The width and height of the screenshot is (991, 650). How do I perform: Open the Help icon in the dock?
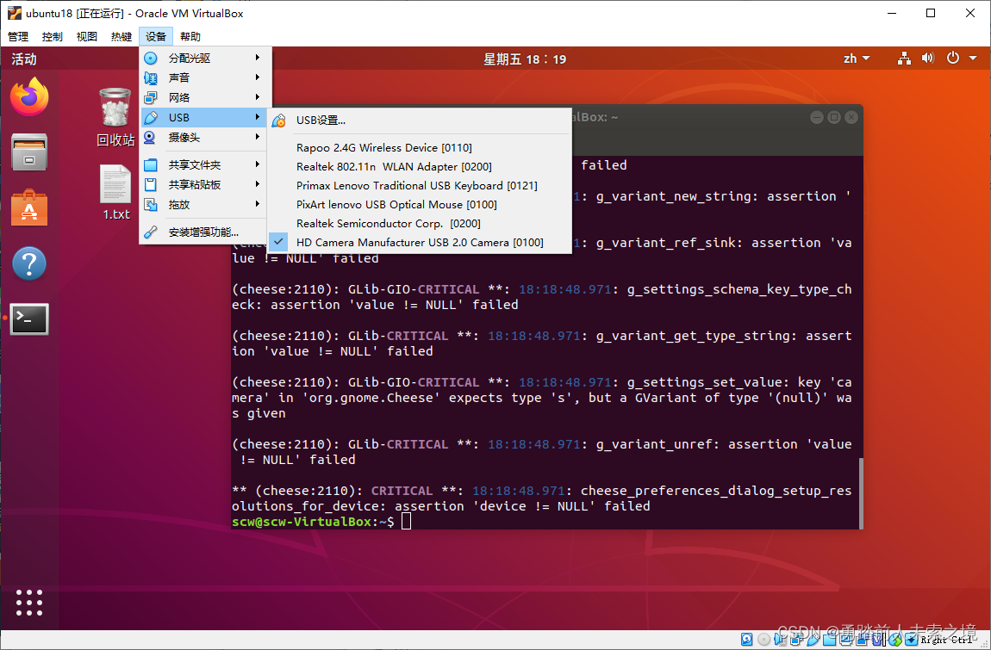click(29, 263)
